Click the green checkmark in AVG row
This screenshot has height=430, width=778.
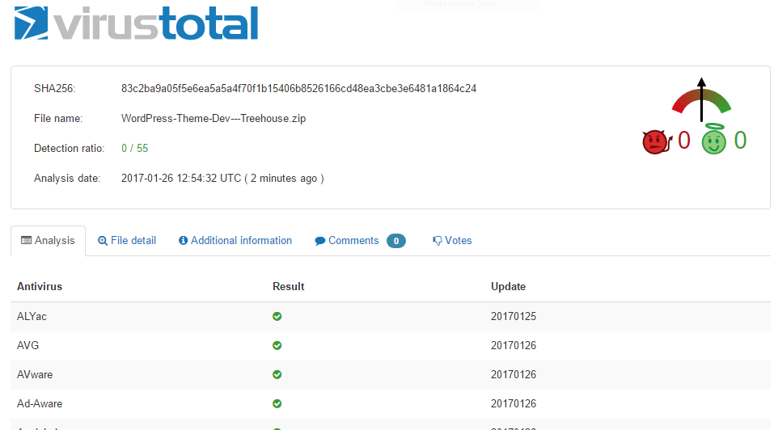click(x=277, y=345)
